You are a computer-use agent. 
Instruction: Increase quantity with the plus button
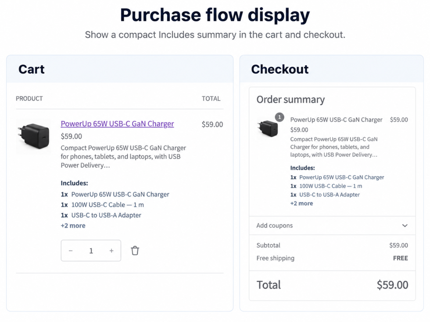(111, 251)
